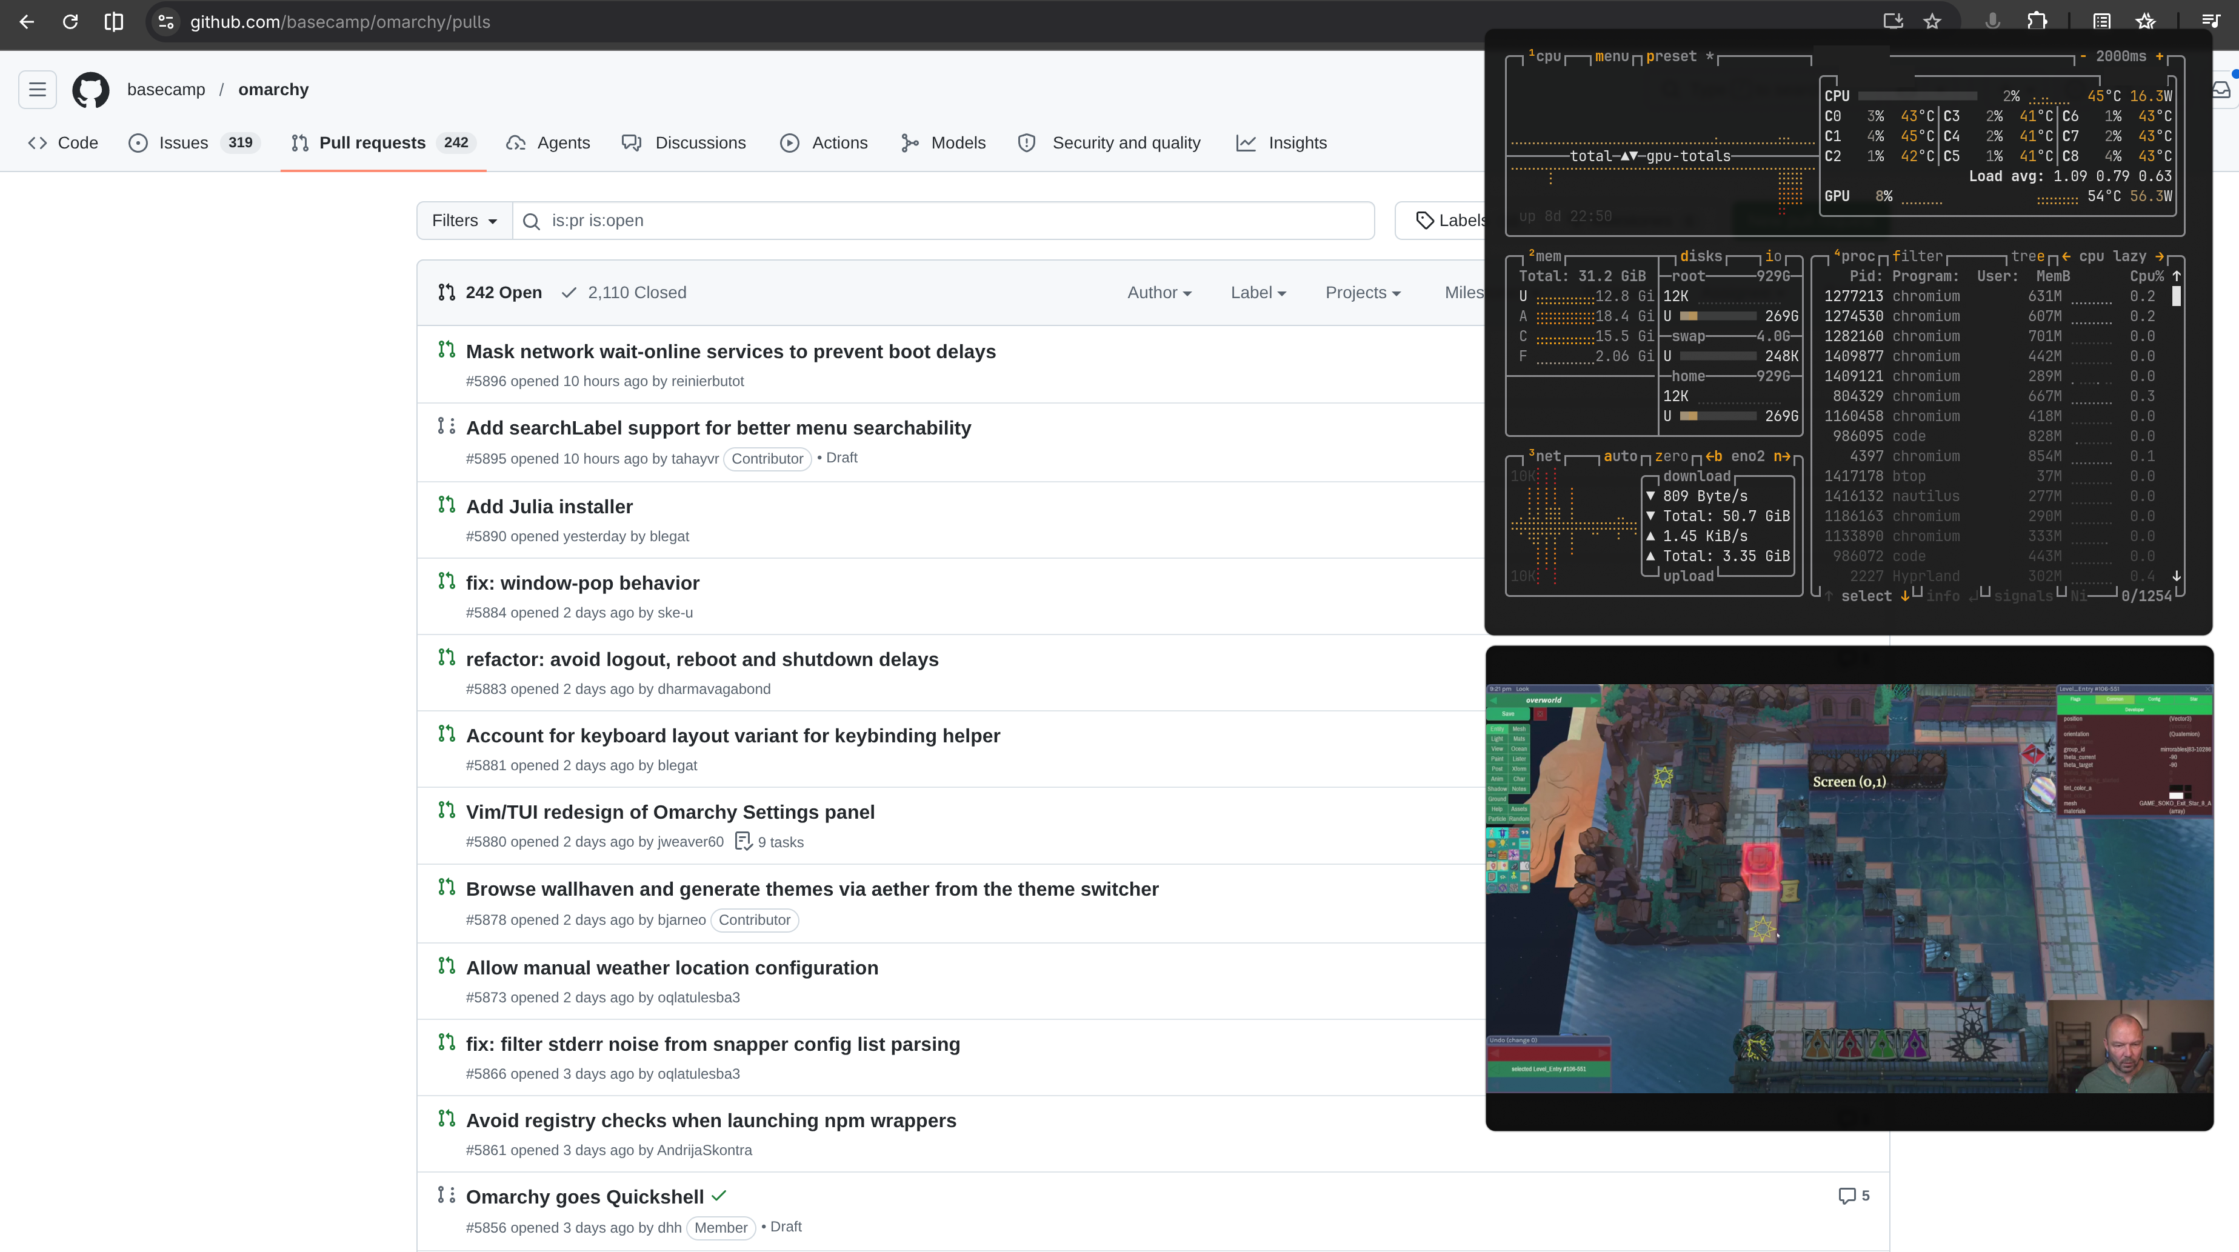View checks via green checkmark on Quickshell PR
The height and width of the screenshot is (1252, 2239).
coord(719,1196)
